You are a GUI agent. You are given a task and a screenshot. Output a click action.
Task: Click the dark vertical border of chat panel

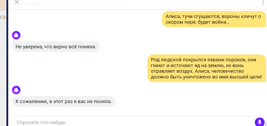7,66
